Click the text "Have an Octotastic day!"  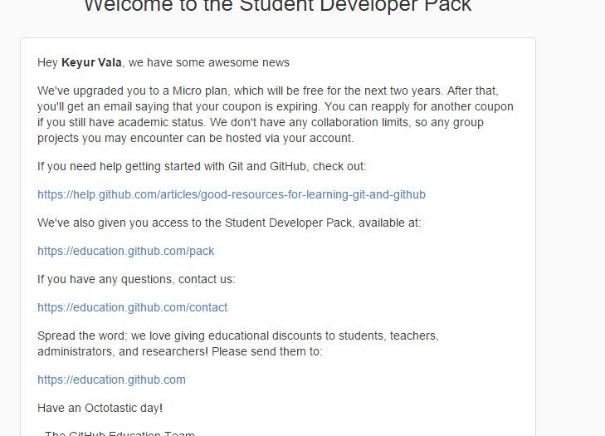coord(100,408)
